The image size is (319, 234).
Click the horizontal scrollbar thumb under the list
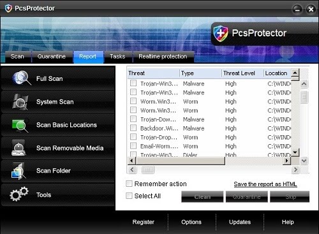(x=181, y=161)
